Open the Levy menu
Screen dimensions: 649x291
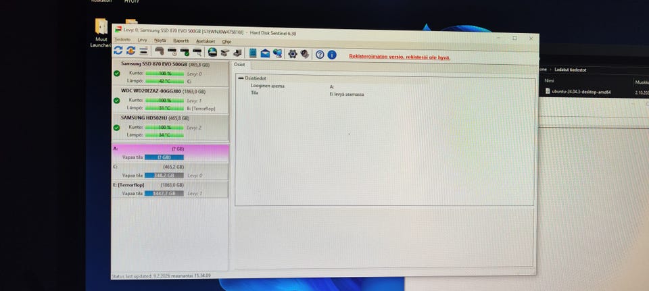point(142,40)
